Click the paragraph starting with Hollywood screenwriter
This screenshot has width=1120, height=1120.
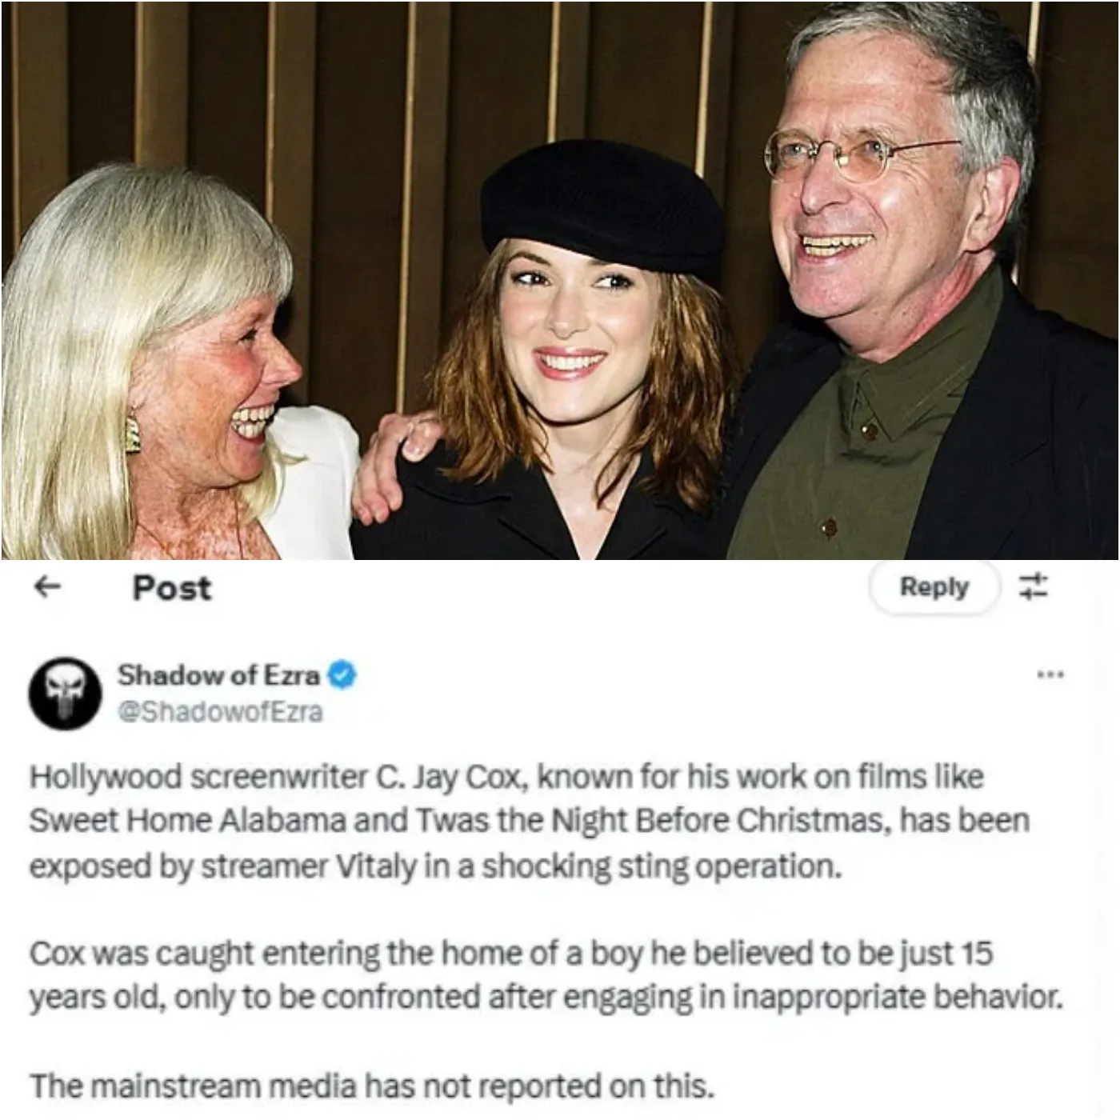(x=529, y=822)
